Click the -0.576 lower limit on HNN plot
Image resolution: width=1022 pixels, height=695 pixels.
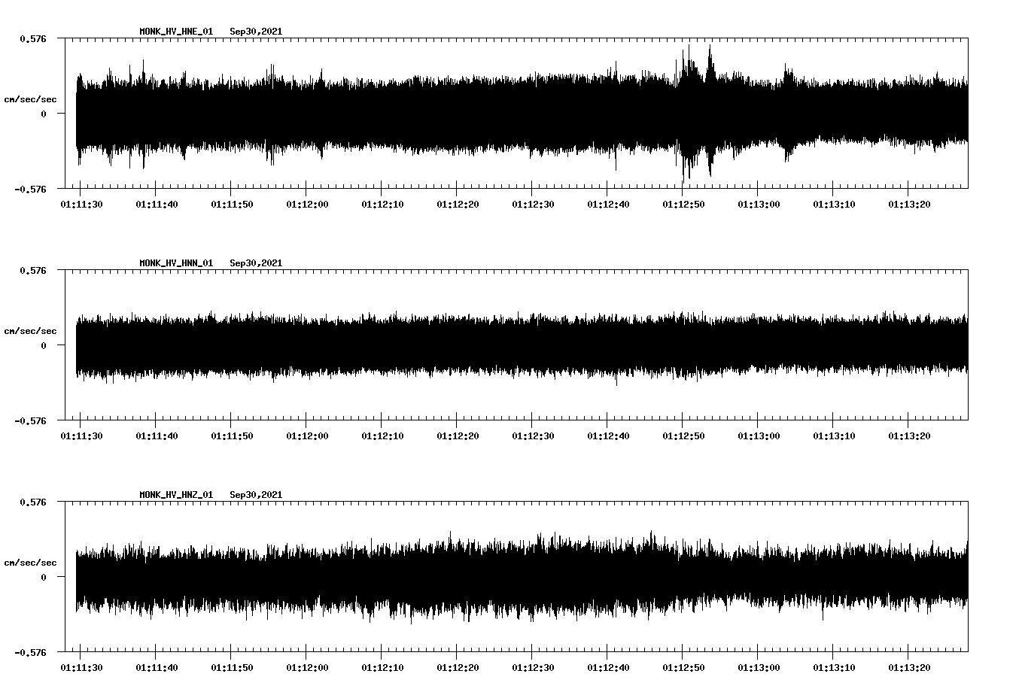pos(30,421)
